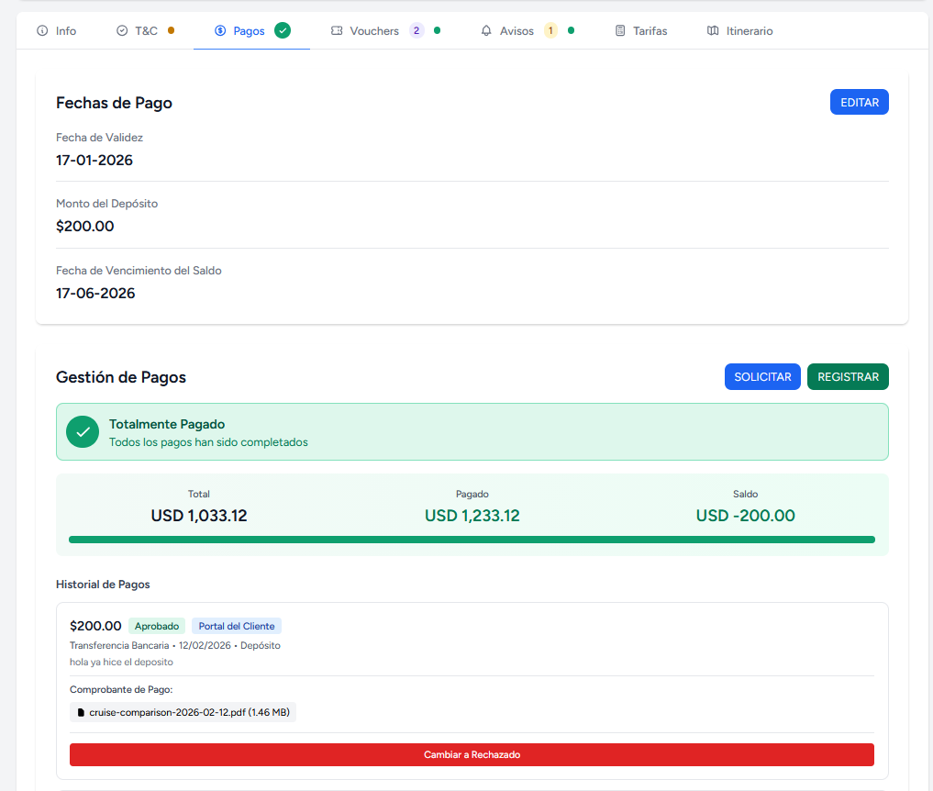Click SOLICITAR in Gestión de Pagos
The image size is (933, 791).
(x=762, y=376)
